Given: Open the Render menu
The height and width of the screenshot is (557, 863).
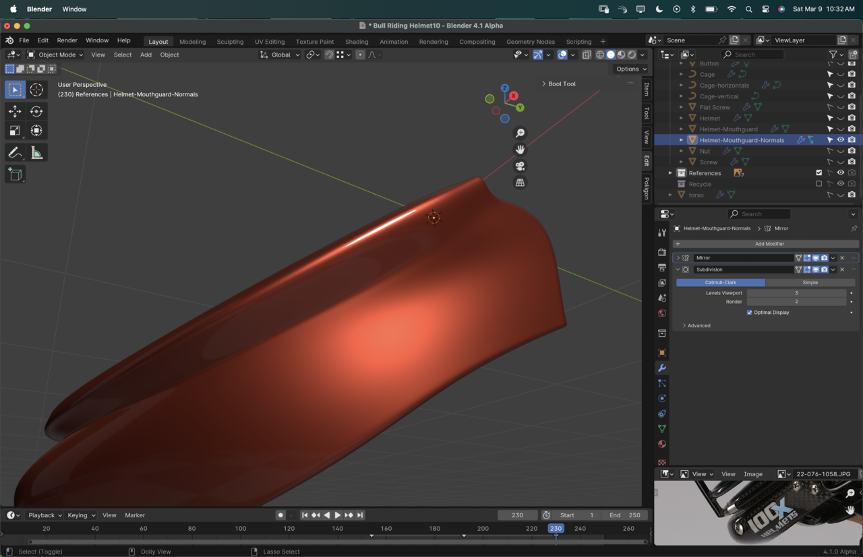Looking at the screenshot, I should [67, 40].
